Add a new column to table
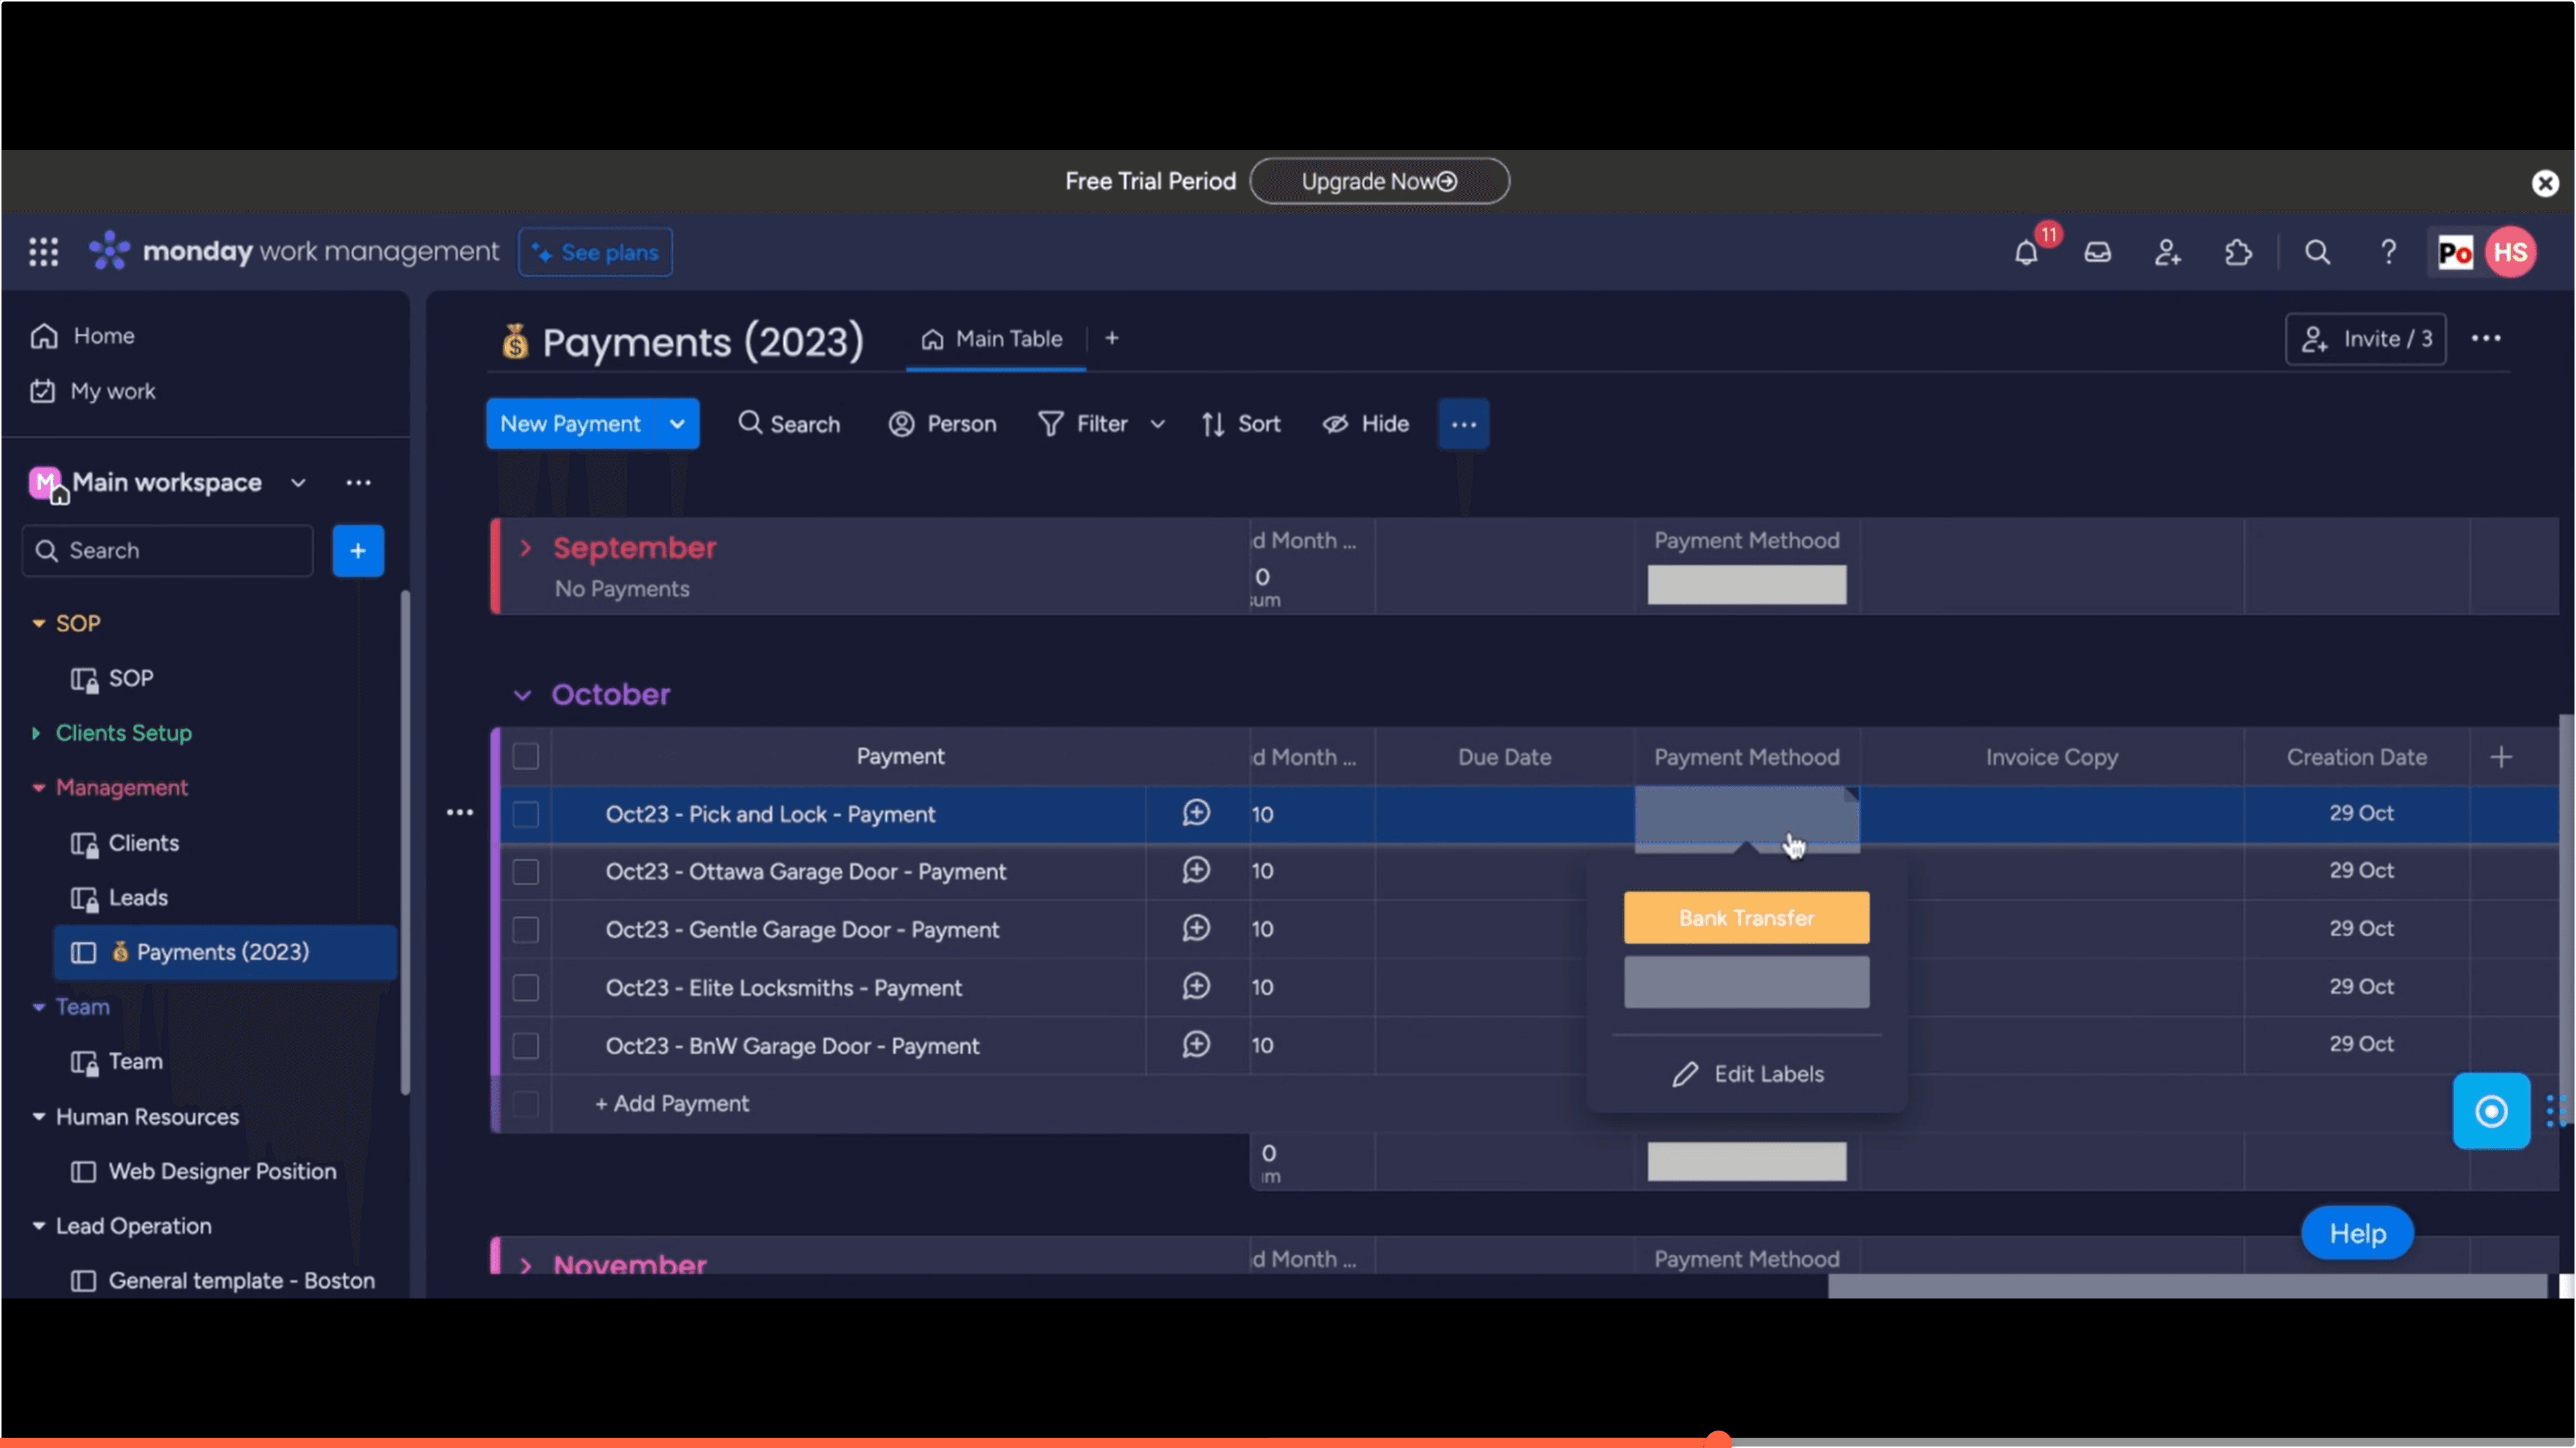The width and height of the screenshot is (2576, 1448). point(2500,758)
